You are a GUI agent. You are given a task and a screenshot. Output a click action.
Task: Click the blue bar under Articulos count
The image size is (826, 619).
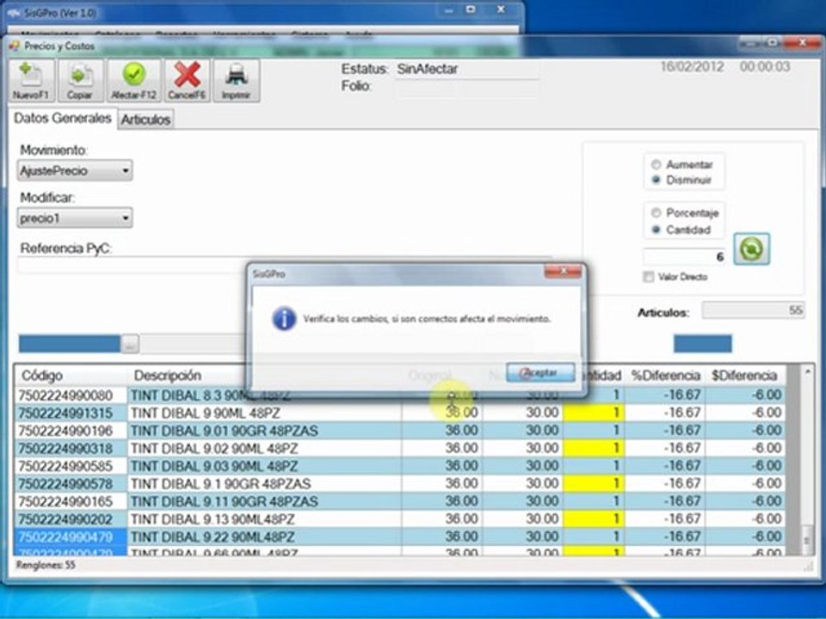point(703,344)
